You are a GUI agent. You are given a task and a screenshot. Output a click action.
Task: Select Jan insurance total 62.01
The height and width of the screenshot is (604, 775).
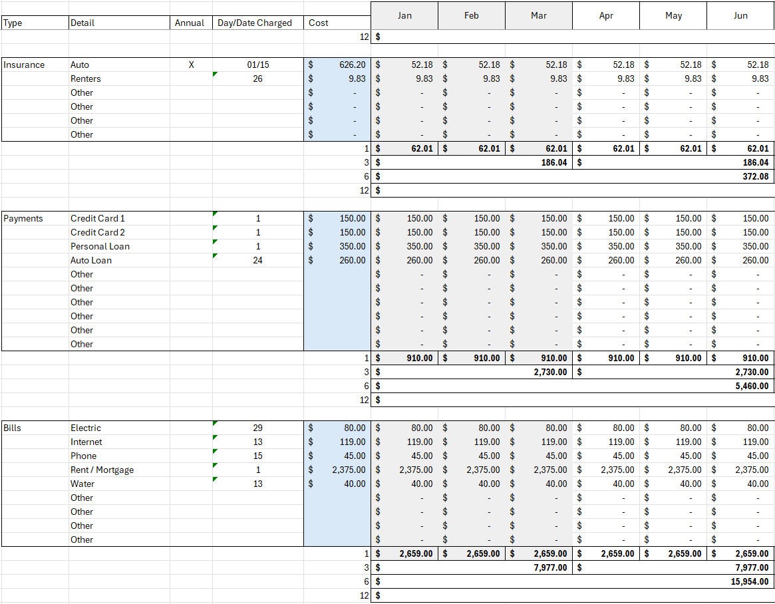pos(404,148)
